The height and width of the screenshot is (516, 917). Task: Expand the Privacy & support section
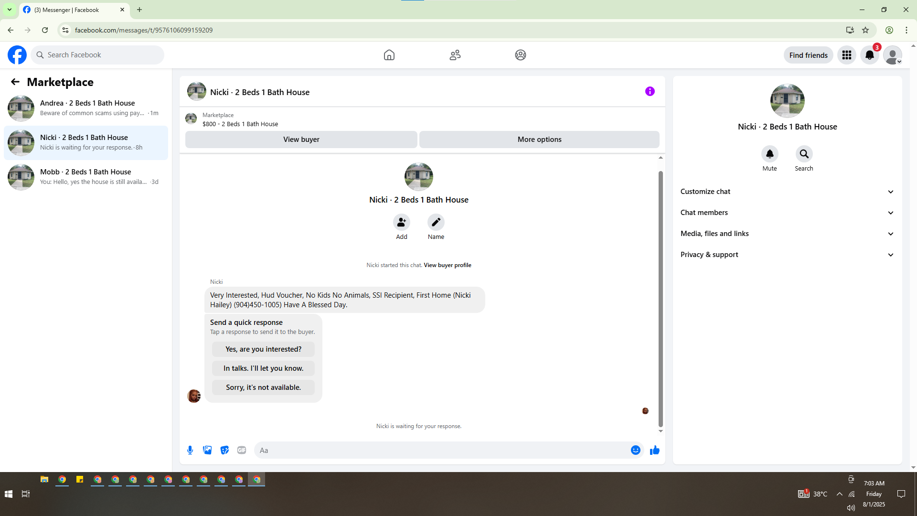(x=787, y=255)
